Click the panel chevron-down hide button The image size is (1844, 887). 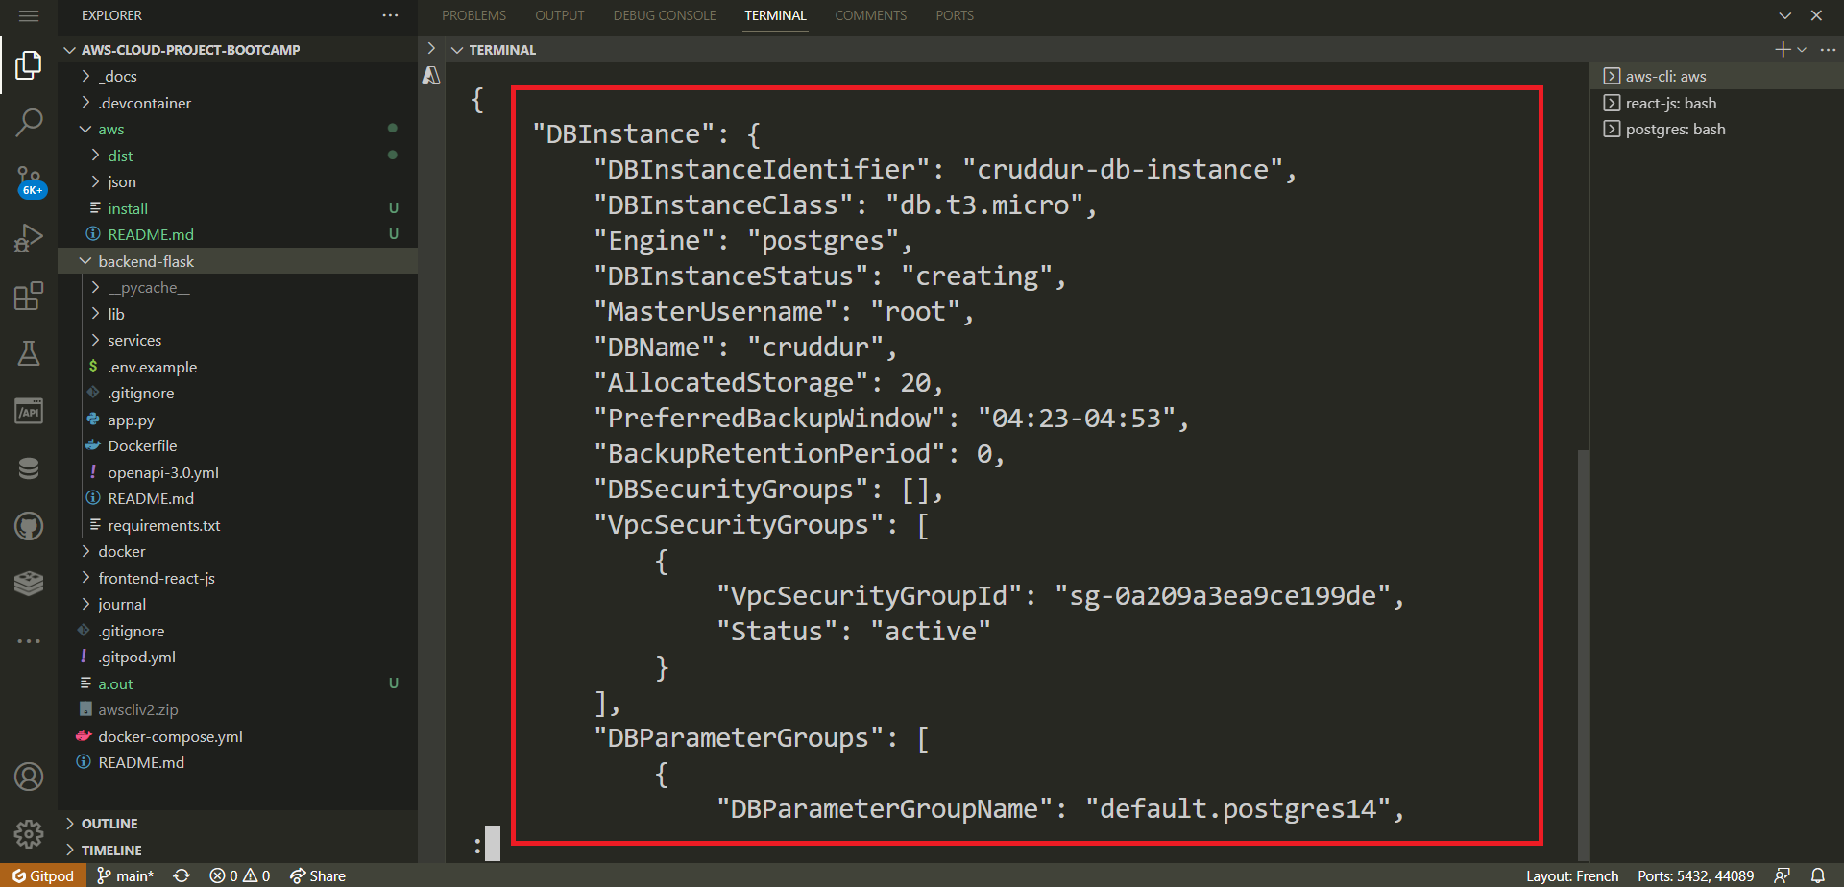1784,15
